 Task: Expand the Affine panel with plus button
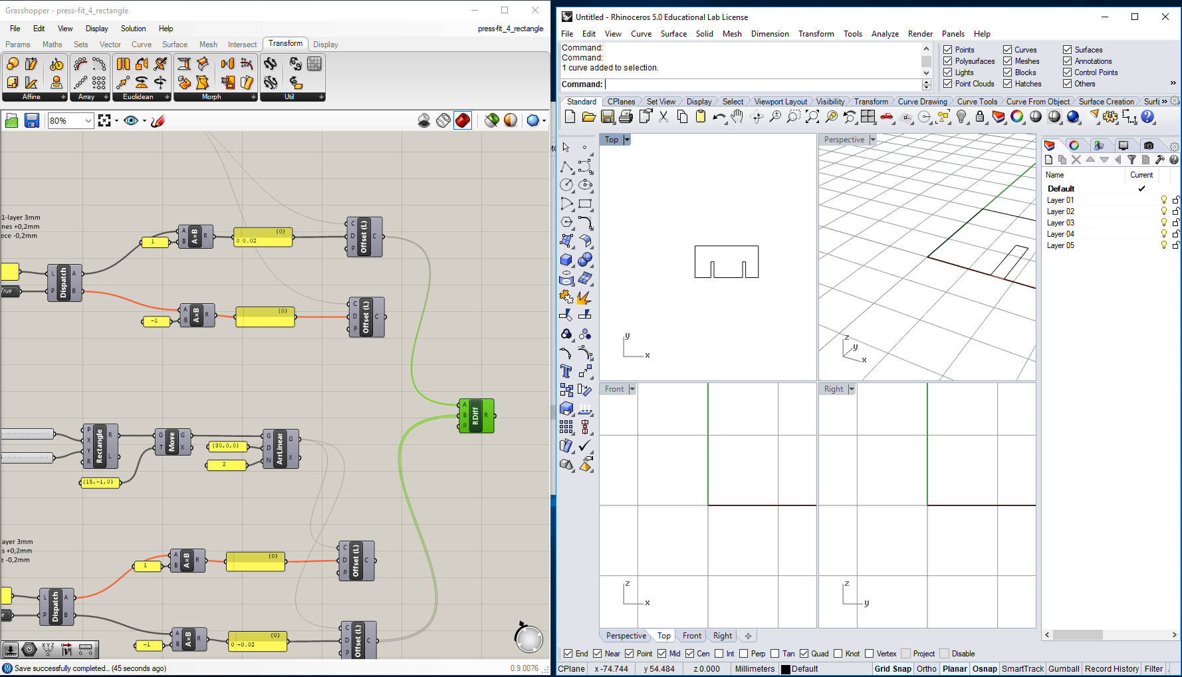pos(64,97)
